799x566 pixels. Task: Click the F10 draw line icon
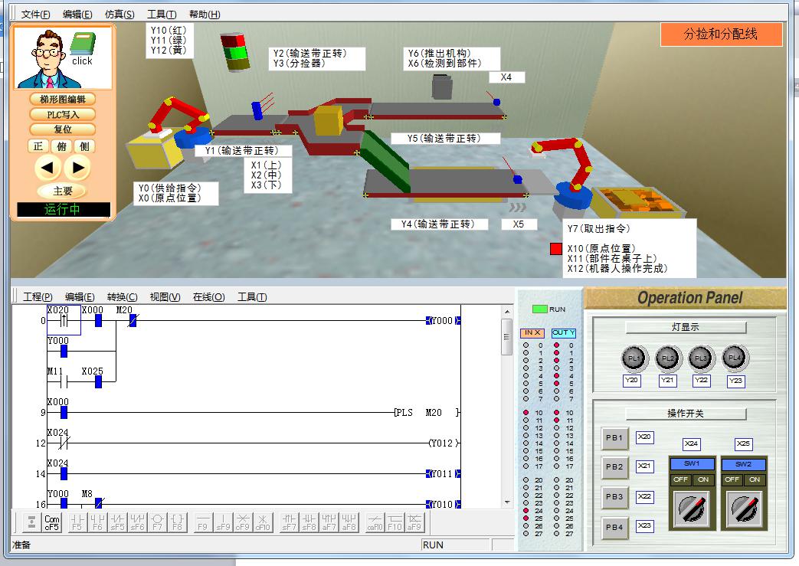(x=395, y=522)
